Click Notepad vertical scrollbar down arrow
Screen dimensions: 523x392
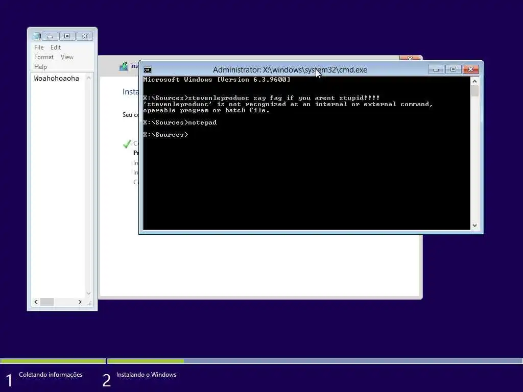pos(88,293)
